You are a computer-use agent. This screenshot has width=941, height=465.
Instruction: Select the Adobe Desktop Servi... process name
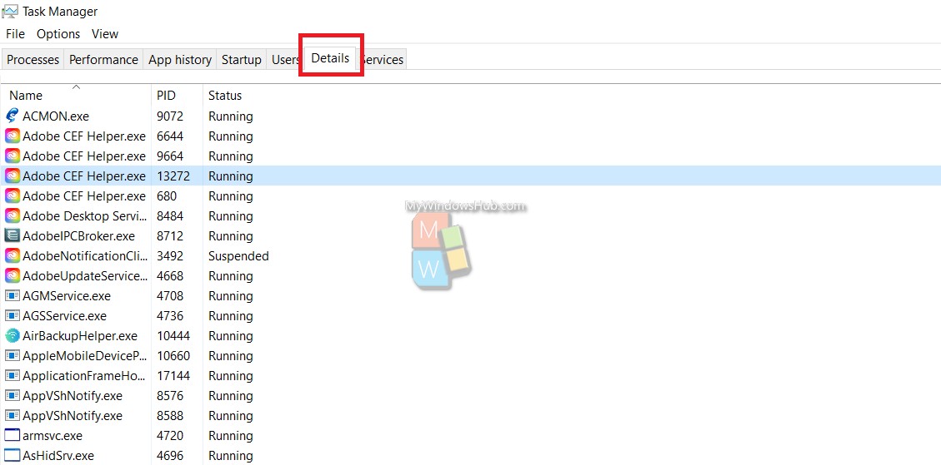(85, 216)
